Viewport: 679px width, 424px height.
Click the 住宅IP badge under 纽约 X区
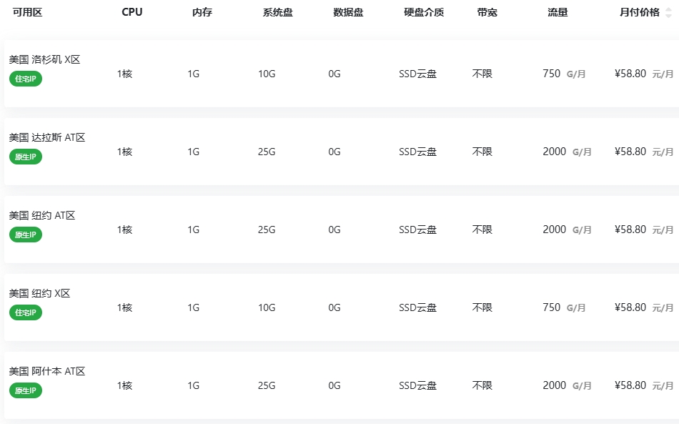(x=26, y=312)
